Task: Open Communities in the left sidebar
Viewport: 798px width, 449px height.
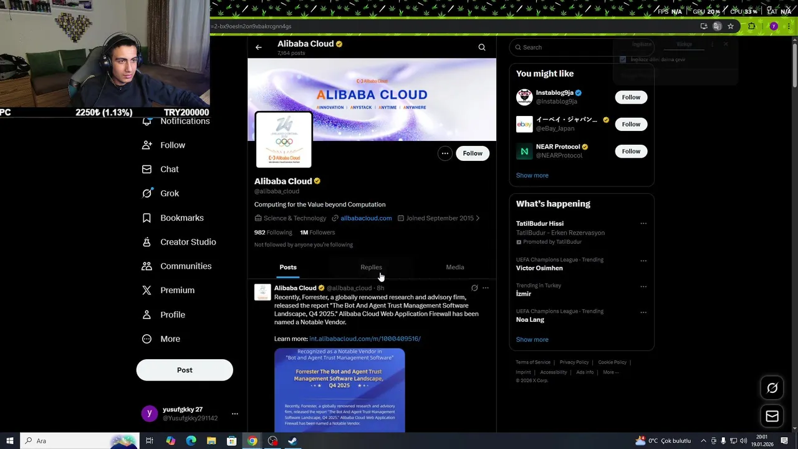Action: tap(177, 266)
